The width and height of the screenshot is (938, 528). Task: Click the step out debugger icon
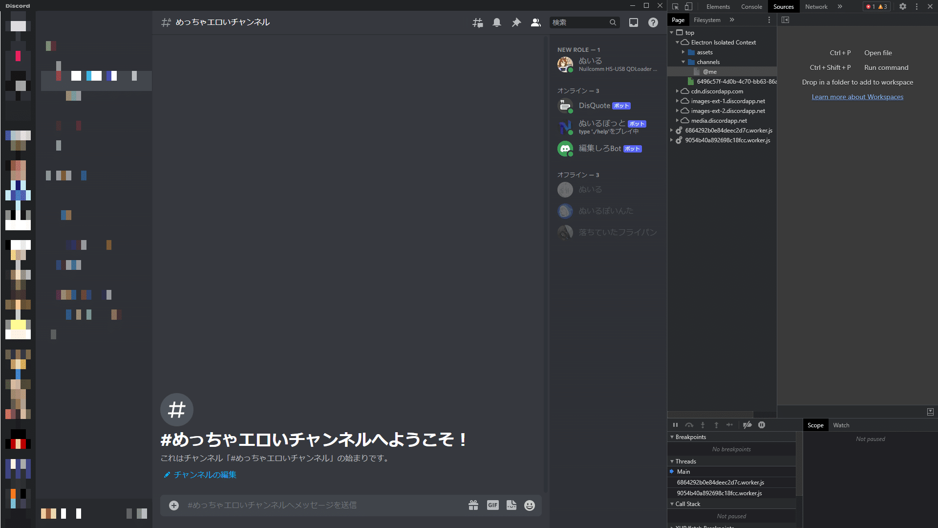pos(717,425)
